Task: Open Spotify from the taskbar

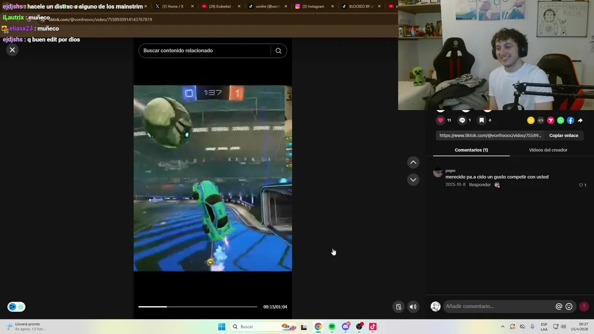Action: pyautogui.click(x=332, y=327)
